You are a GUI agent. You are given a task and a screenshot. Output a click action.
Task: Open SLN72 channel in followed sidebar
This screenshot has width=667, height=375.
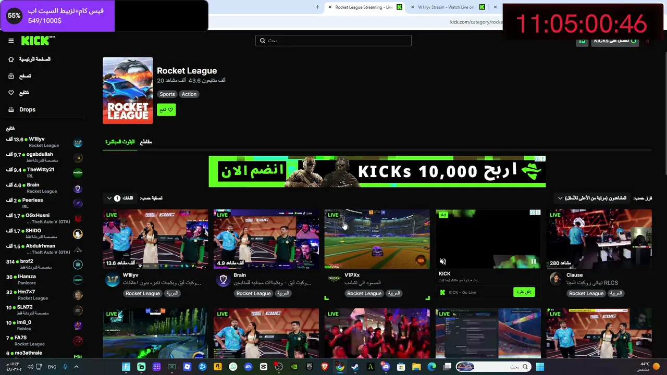click(x=44, y=310)
